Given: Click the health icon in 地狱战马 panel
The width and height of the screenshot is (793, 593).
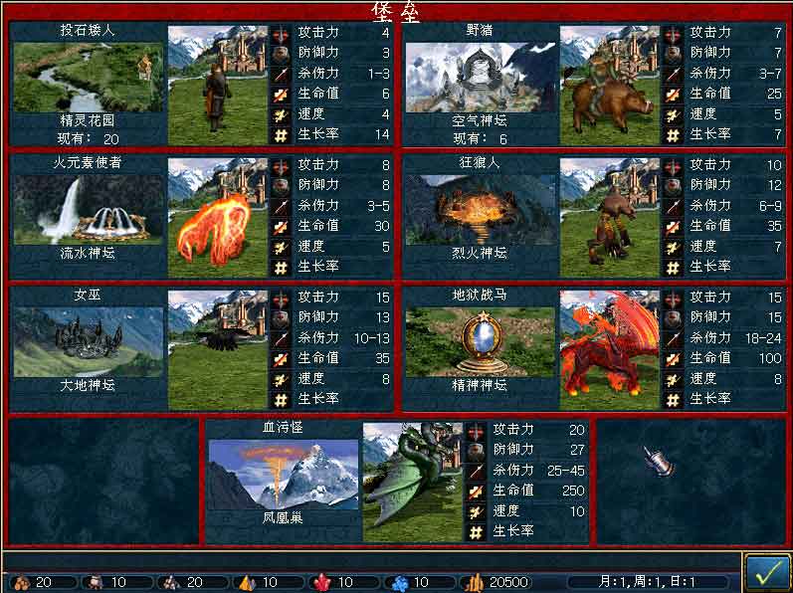Looking at the screenshot, I should point(673,359).
